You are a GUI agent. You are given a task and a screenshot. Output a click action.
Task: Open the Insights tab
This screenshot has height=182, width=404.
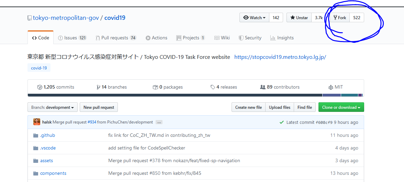point(282,38)
